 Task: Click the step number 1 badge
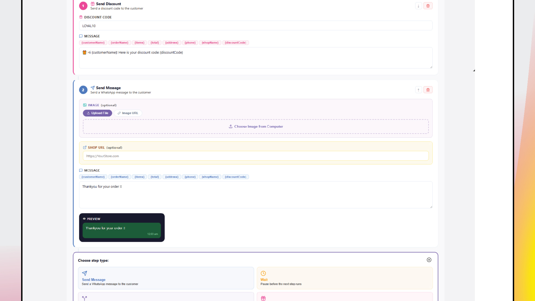pyautogui.click(x=83, y=6)
